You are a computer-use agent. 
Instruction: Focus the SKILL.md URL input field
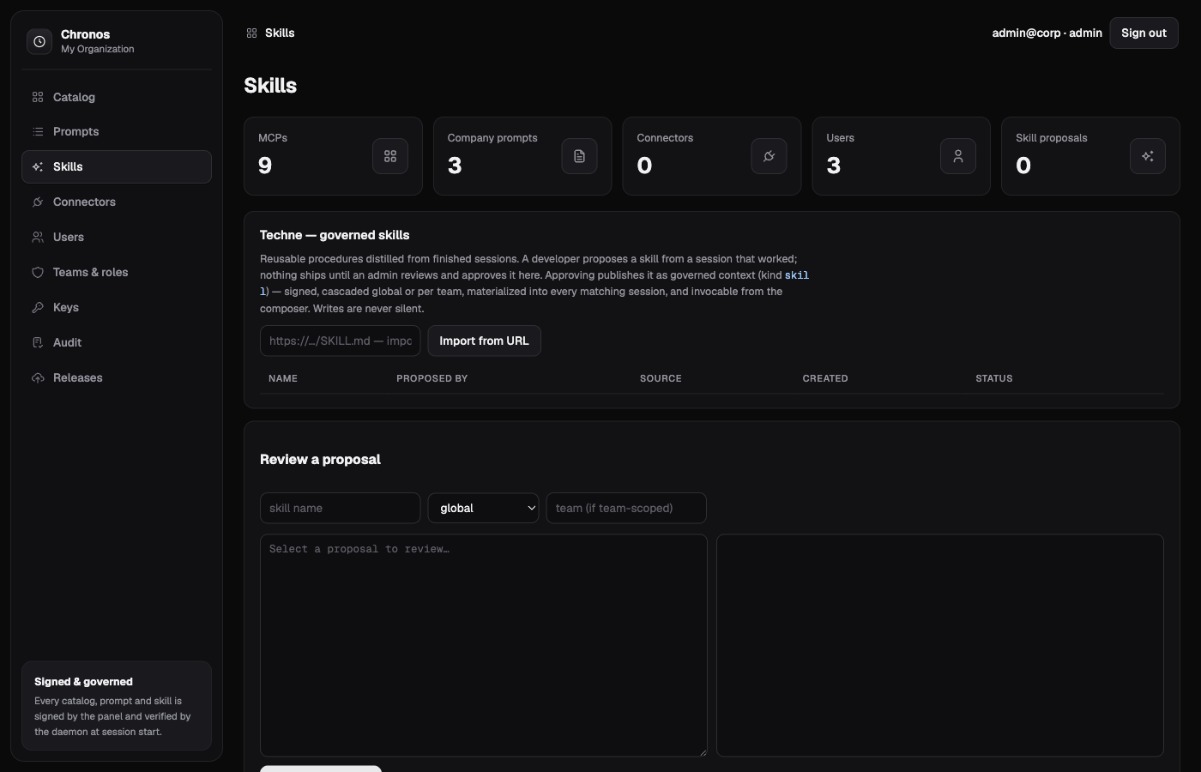(x=341, y=341)
